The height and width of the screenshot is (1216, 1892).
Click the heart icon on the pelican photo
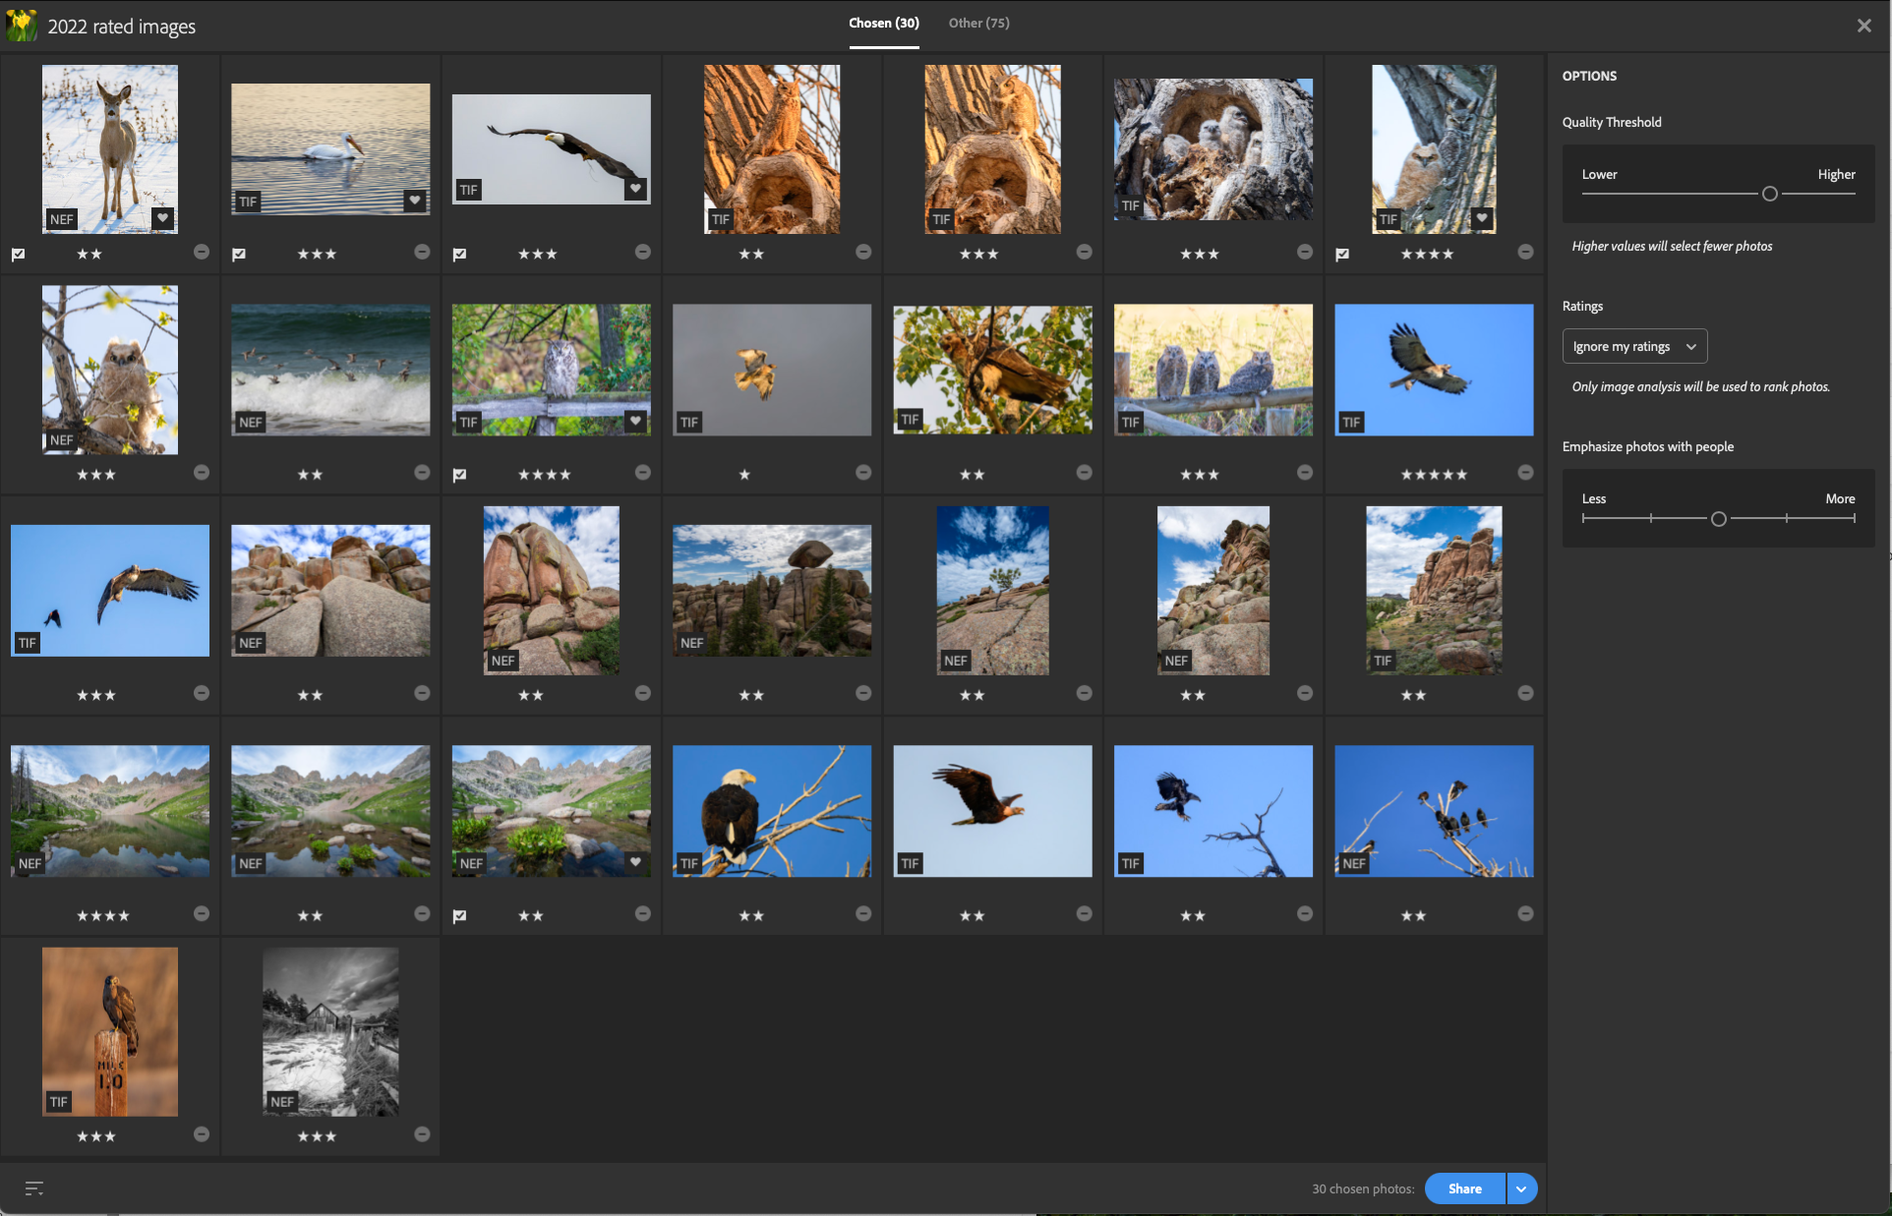[414, 200]
